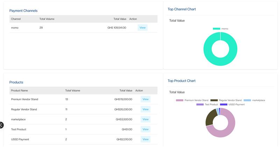This screenshot has width=280, height=147.
Task: Select Total Value header in Products table
Action: (x=126, y=91)
